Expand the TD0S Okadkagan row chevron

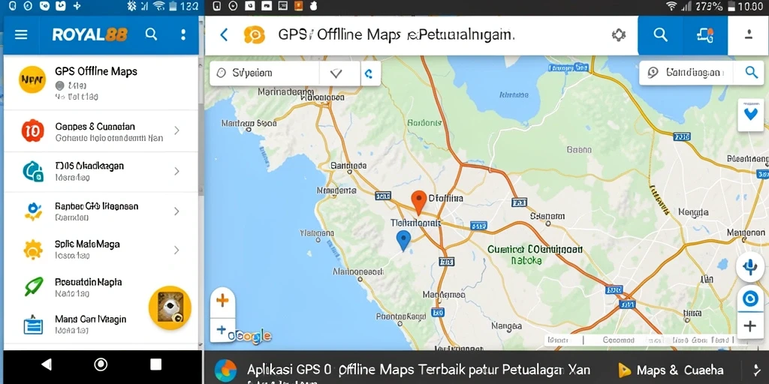(x=176, y=172)
